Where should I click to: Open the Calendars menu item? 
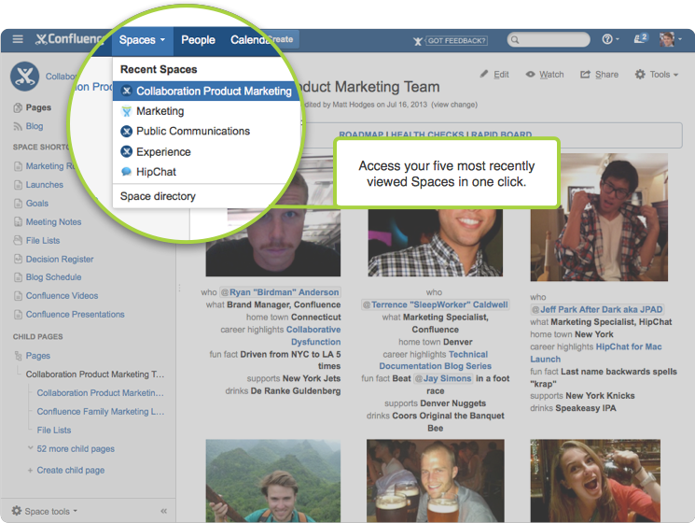249,40
